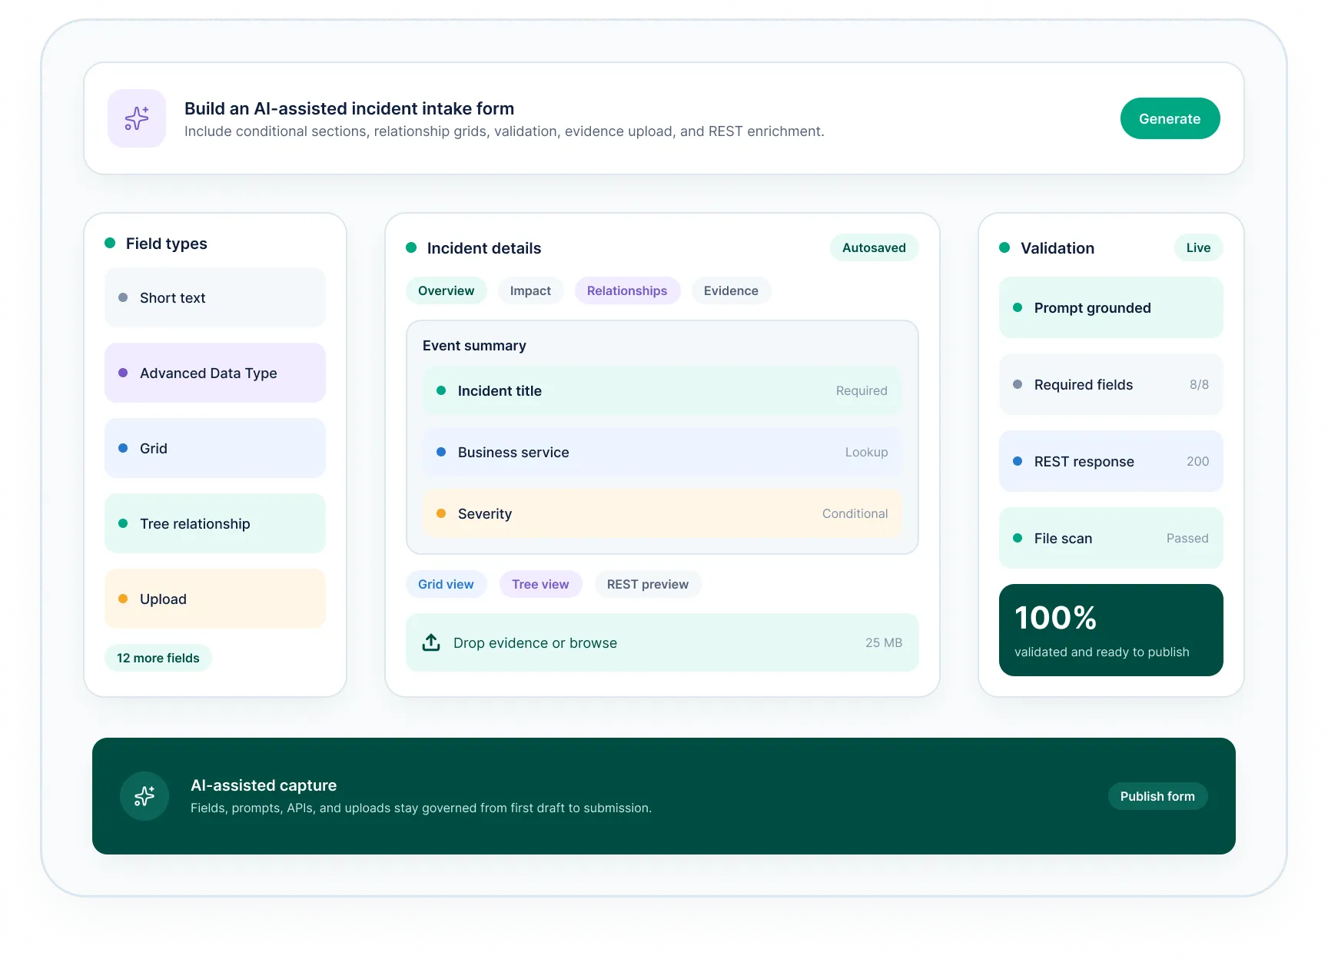Click the Incident title field row
This screenshot has height=959, width=1328.
pyautogui.click(x=662, y=390)
